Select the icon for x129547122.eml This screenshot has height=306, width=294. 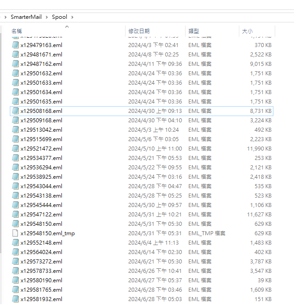tap(15, 214)
